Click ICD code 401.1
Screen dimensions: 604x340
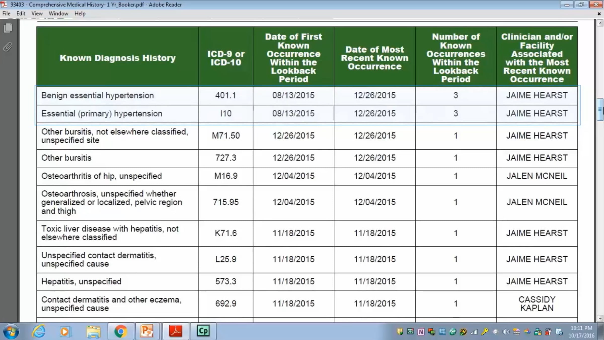226,95
